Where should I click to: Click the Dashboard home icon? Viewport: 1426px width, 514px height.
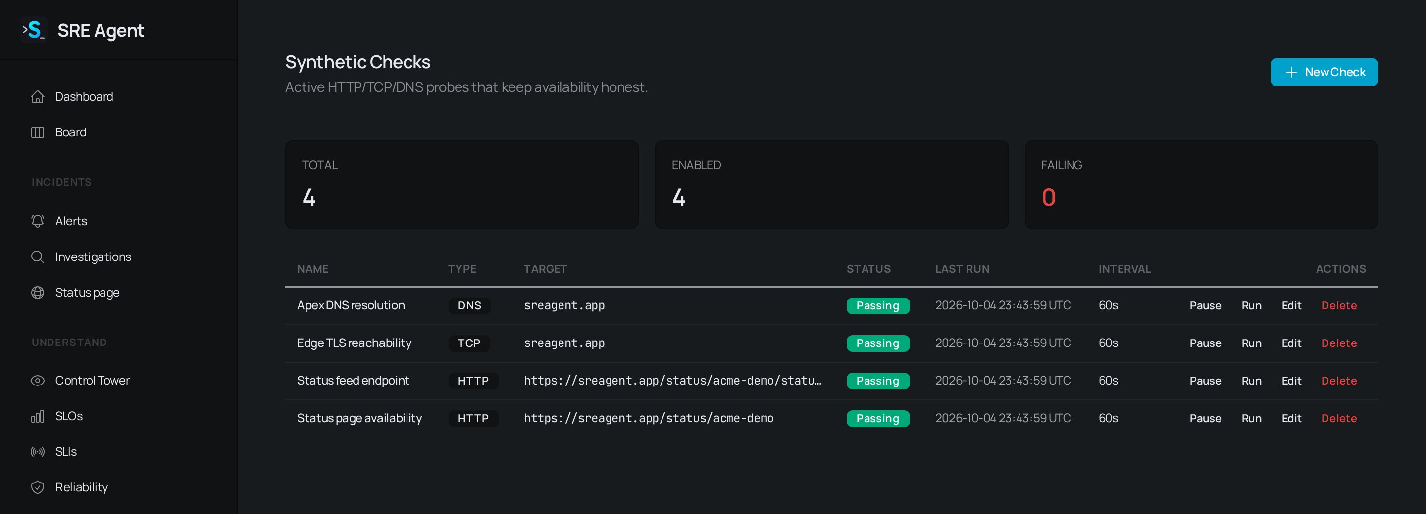(38, 97)
